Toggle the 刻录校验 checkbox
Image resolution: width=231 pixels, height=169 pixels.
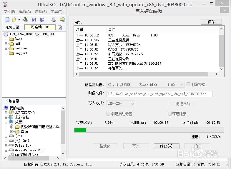pyautogui.click(x=188, y=84)
